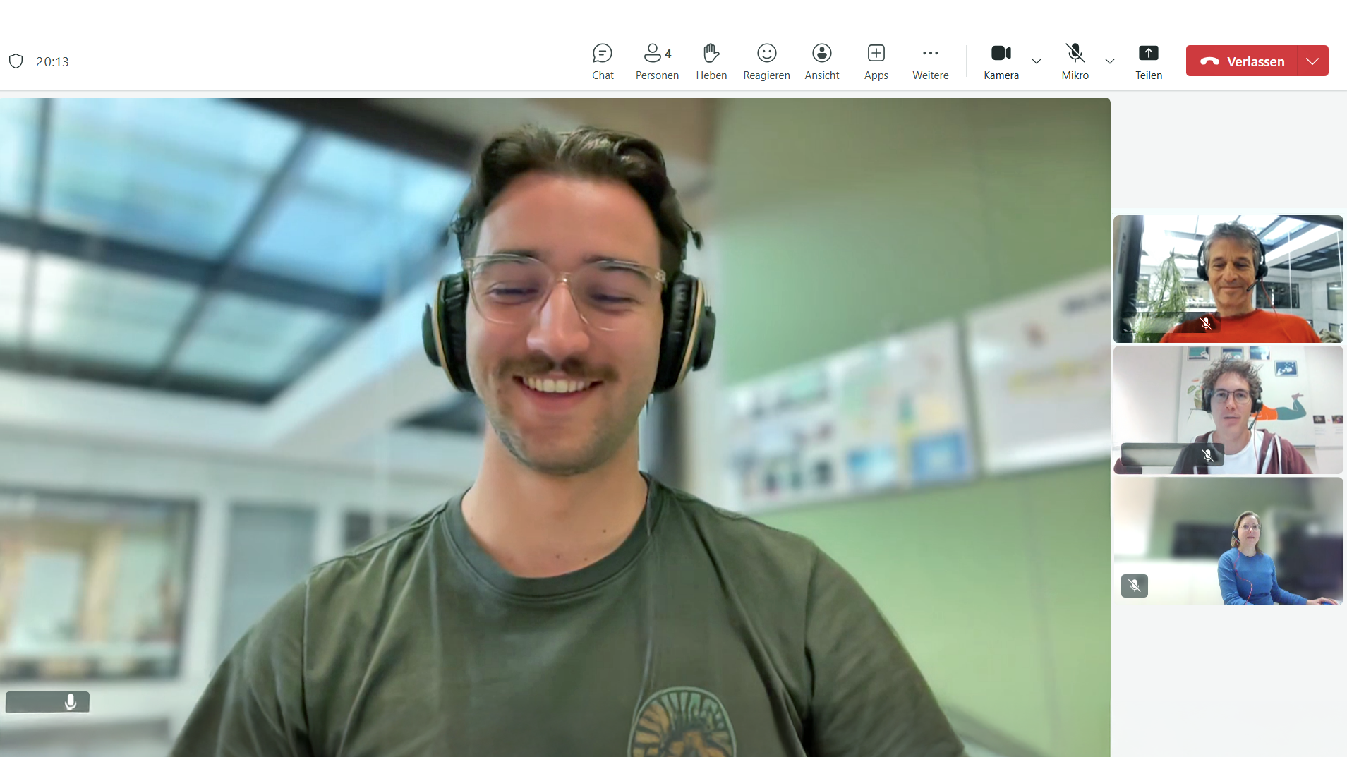The height and width of the screenshot is (757, 1347).
Task: Expand Kamera device options arrow
Action: (x=1037, y=61)
